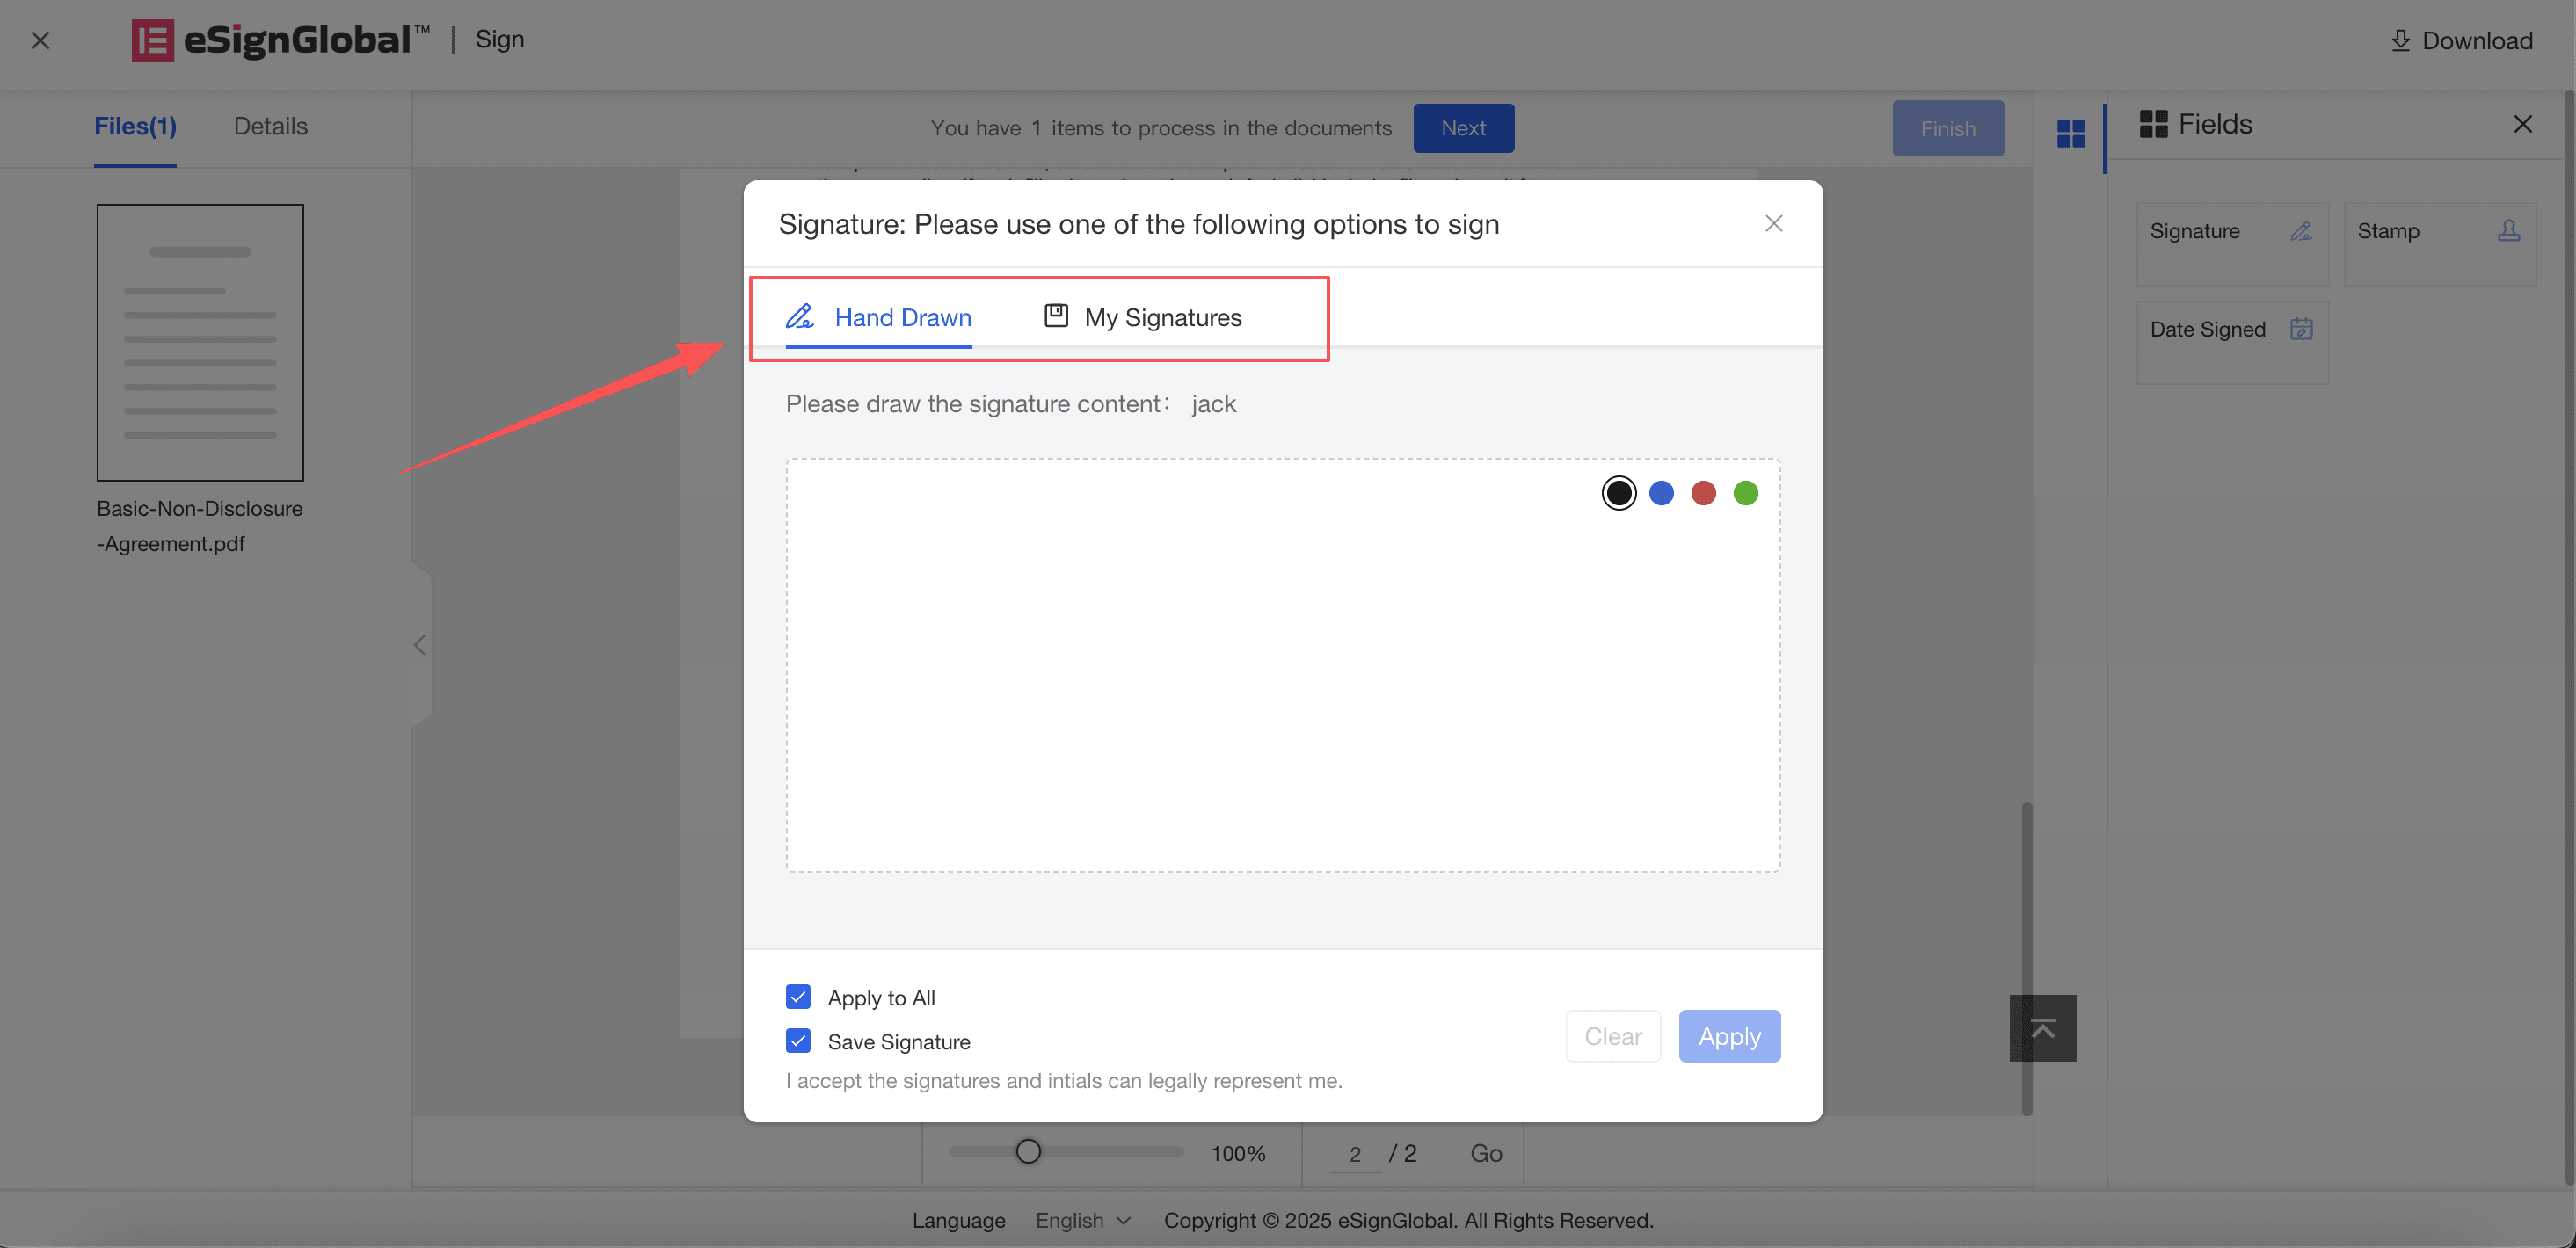Click the Signature field pen icon

coord(2301,231)
